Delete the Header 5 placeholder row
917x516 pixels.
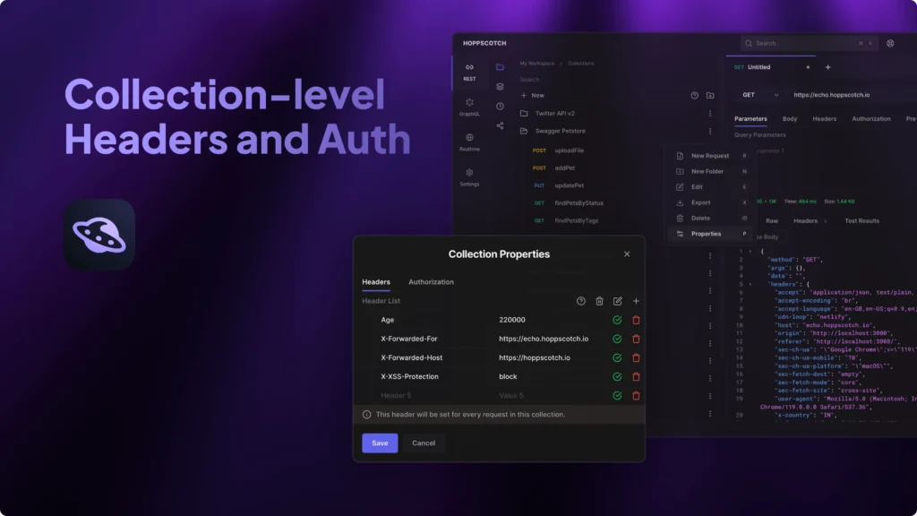(x=637, y=395)
